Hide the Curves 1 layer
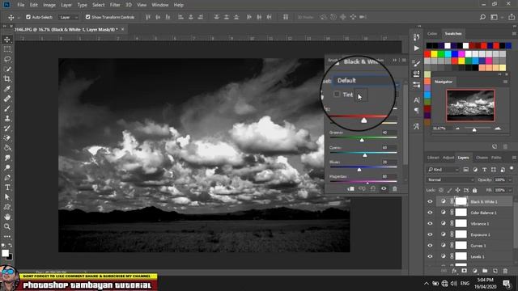This screenshot has height=291, width=518. [430, 246]
